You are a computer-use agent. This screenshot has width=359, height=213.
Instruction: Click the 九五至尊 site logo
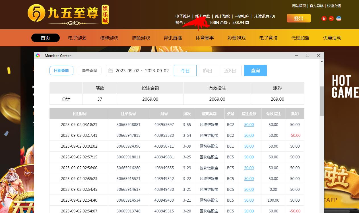(x=68, y=14)
